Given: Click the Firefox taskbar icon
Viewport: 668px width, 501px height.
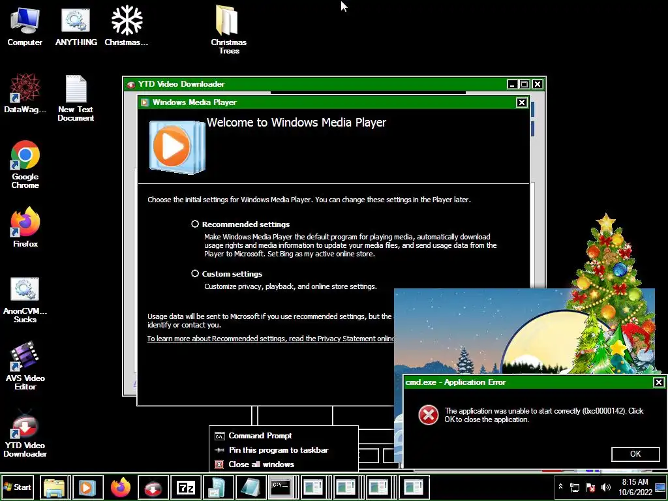Looking at the screenshot, I should click(121, 487).
